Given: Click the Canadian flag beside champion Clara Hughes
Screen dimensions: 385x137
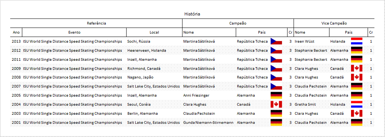Looking at the screenshot, I should (276, 105).
